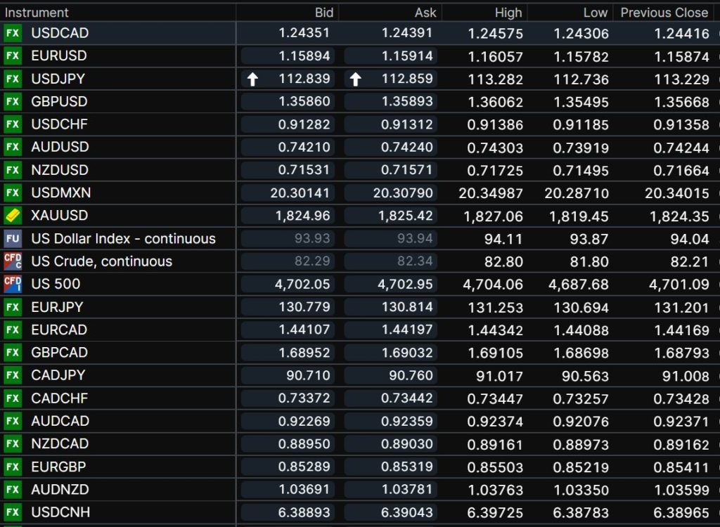Sort by the Bid column header

pyautogui.click(x=324, y=13)
